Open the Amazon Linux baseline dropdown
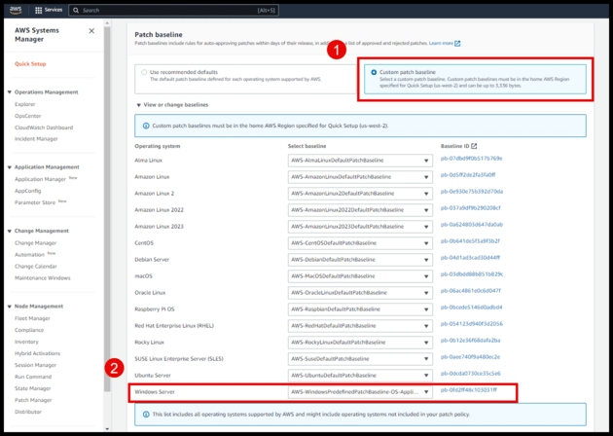613x436 pixels. click(360, 177)
